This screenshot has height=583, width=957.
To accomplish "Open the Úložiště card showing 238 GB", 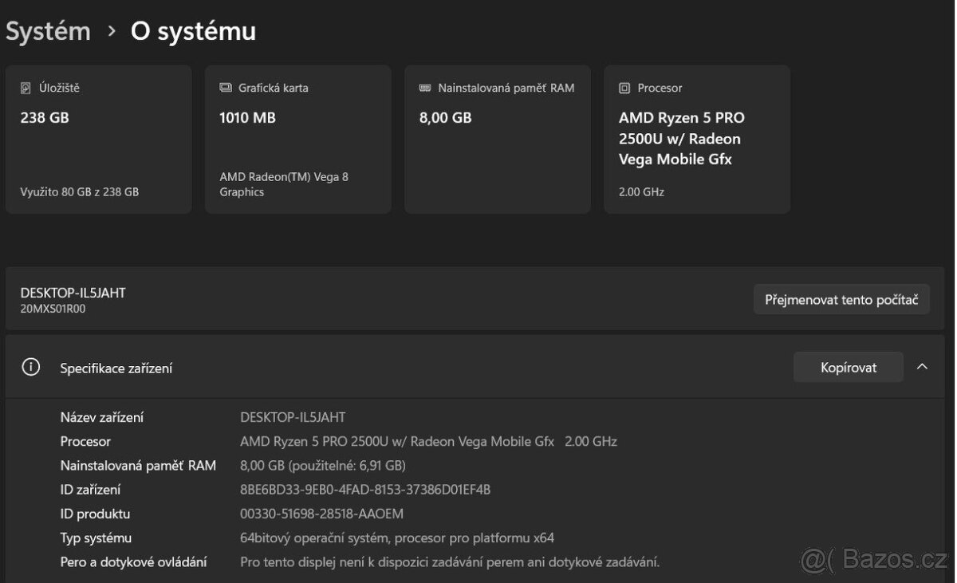I will pos(98,140).
